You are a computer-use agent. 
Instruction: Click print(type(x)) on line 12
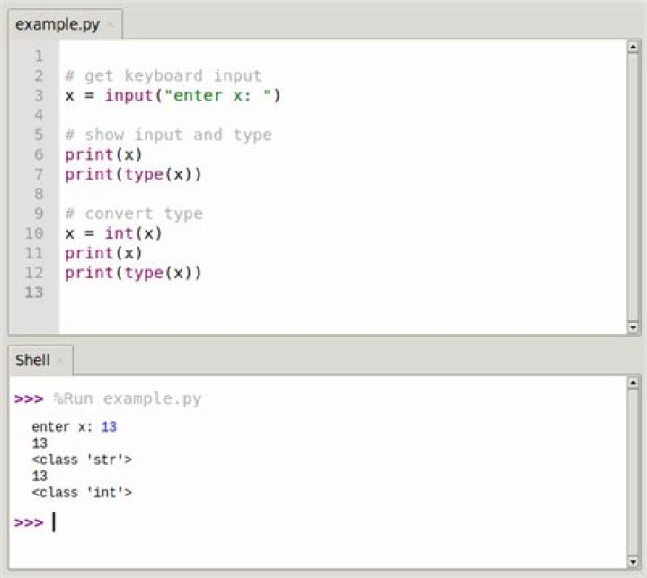(x=133, y=273)
